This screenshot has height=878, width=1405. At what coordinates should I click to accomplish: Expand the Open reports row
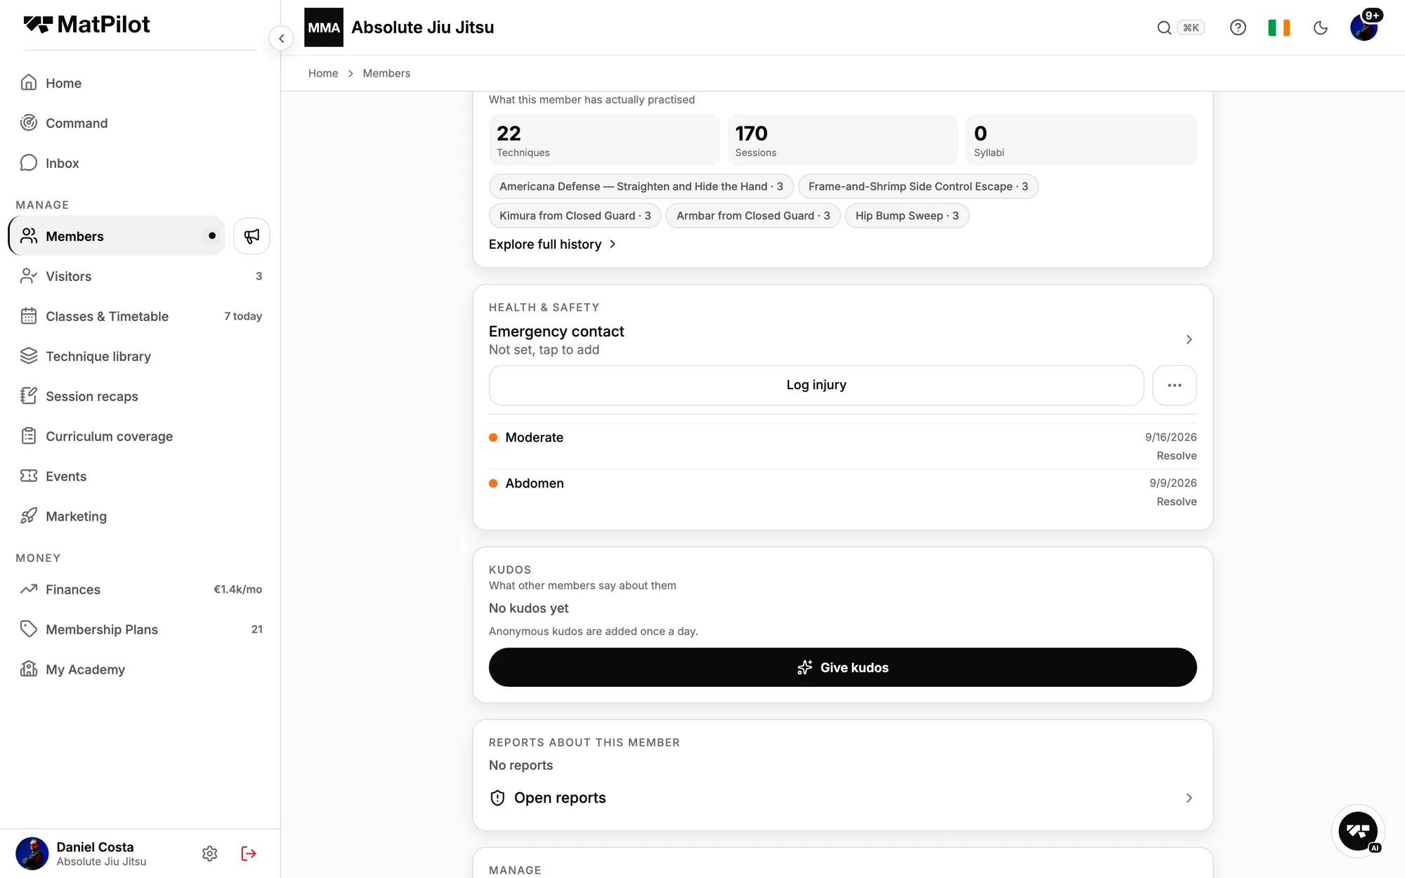(x=842, y=798)
